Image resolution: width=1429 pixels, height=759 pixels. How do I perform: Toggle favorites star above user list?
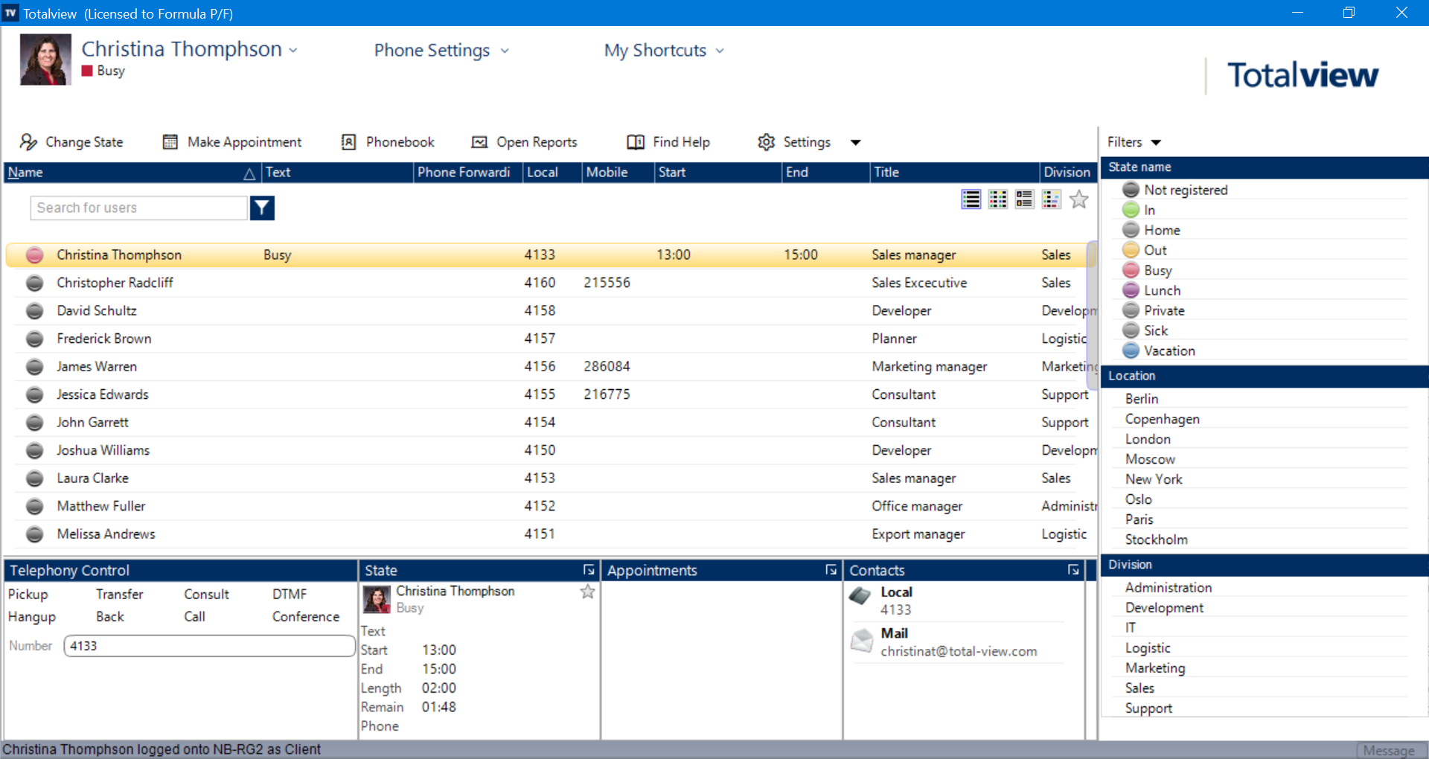click(1079, 199)
